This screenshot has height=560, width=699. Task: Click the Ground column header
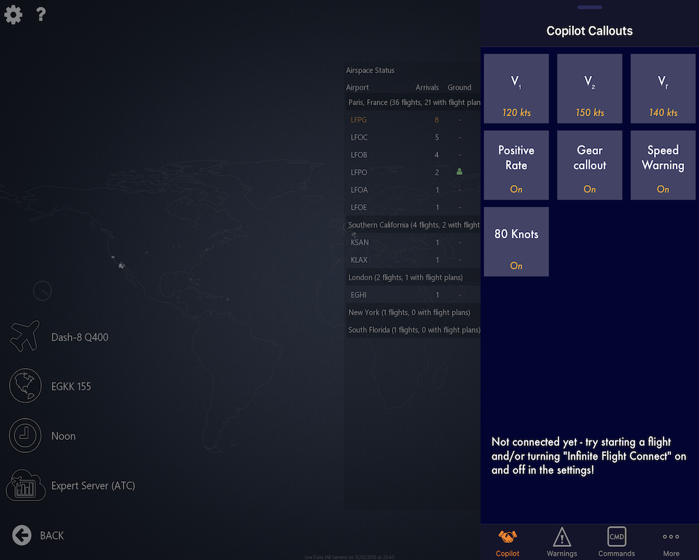pos(459,87)
